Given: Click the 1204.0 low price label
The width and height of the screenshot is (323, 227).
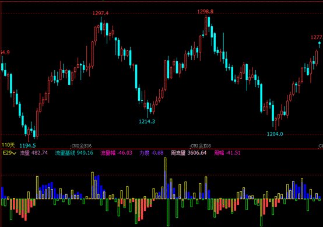Looking at the screenshot, I should [x=275, y=134].
